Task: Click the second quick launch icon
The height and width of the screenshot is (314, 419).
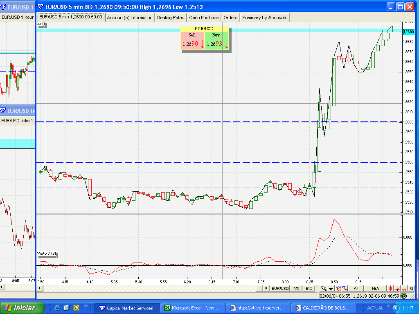Action: (x=67, y=308)
